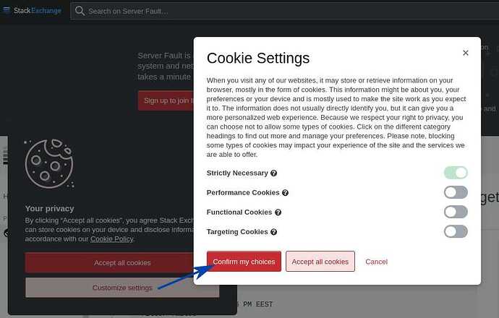Expand the Targeting Cookies category heading
The height and width of the screenshot is (318, 499).
point(237,232)
